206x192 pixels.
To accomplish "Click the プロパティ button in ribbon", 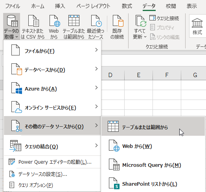I will click(162, 28).
